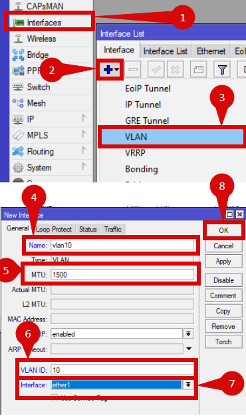246x416 pixels.
Task: Click the comment note toolbar button
Action: [199, 69]
